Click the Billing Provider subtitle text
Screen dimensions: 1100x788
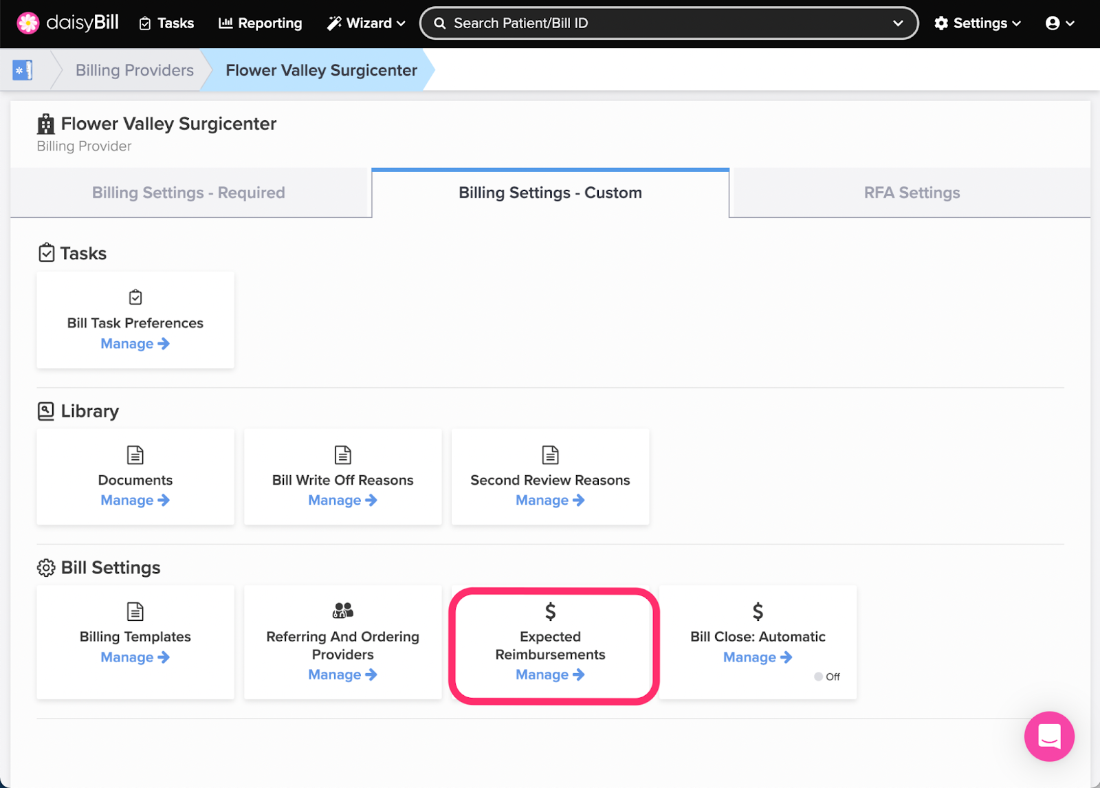point(84,146)
